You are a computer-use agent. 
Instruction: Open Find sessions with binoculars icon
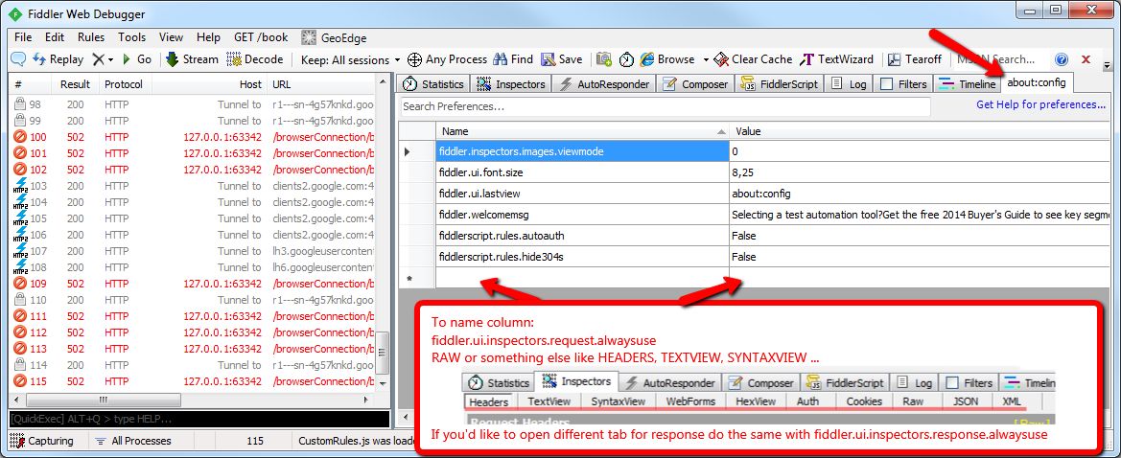tap(513, 59)
